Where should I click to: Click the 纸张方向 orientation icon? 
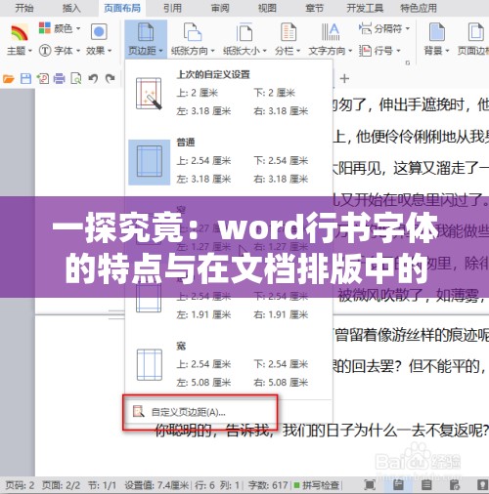pyautogui.click(x=193, y=32)
